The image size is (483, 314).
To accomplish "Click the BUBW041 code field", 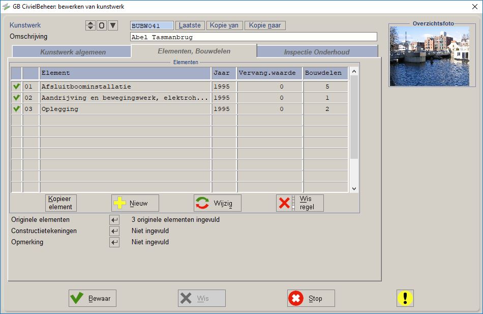I will (152, 25).
